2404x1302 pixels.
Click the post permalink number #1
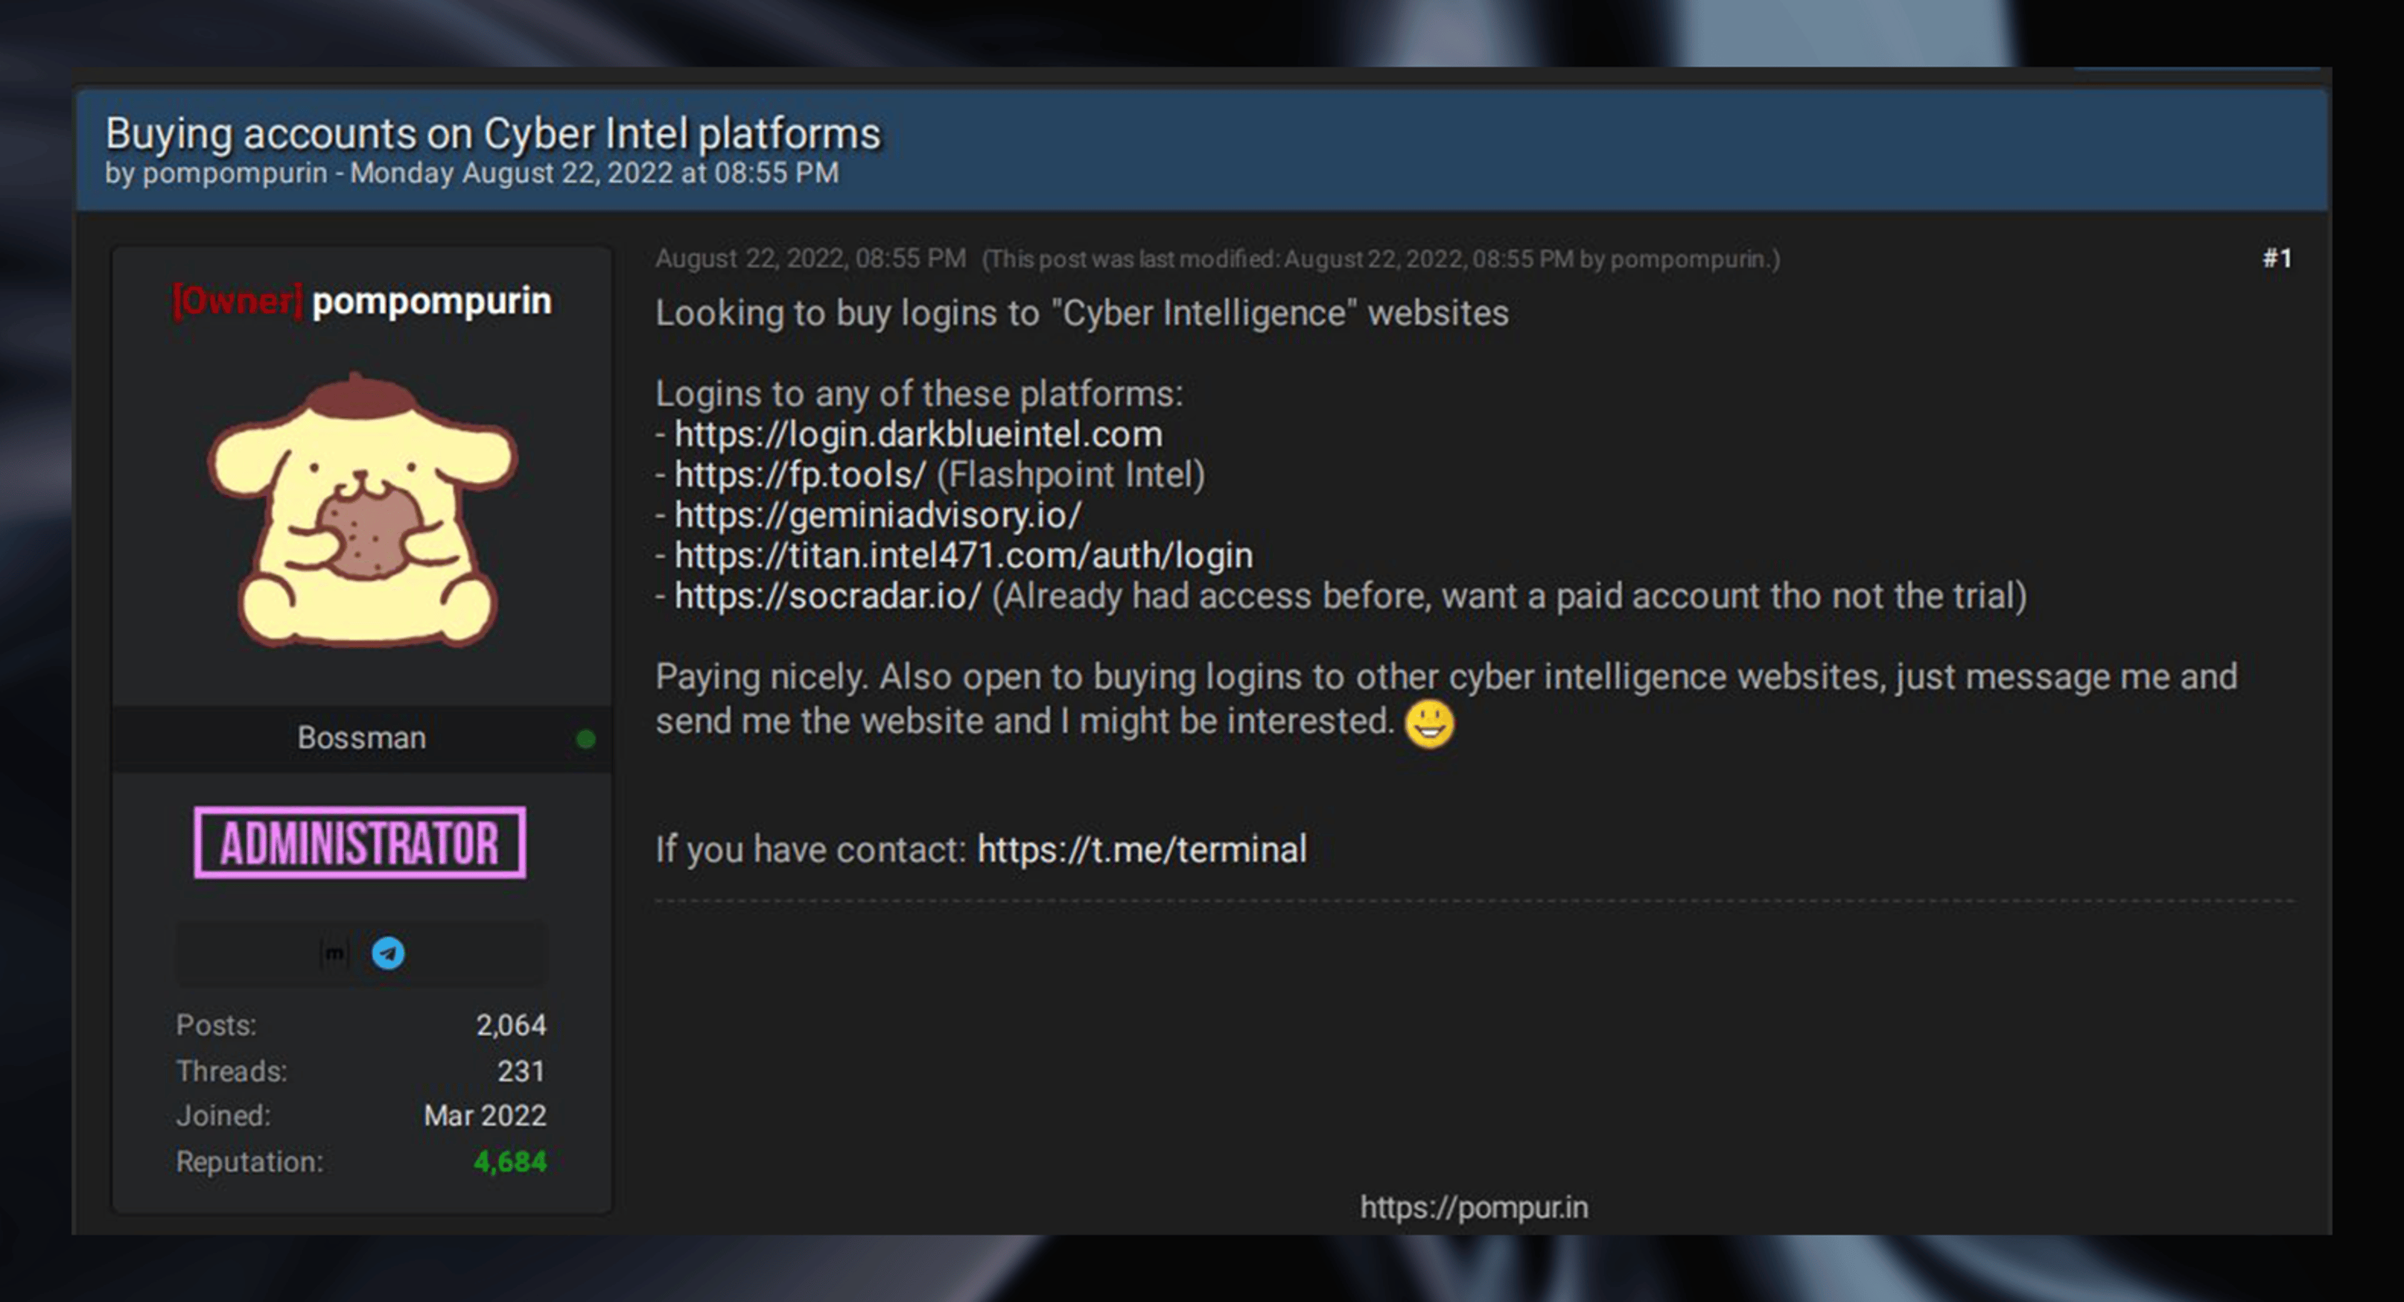coord(2278,259)
